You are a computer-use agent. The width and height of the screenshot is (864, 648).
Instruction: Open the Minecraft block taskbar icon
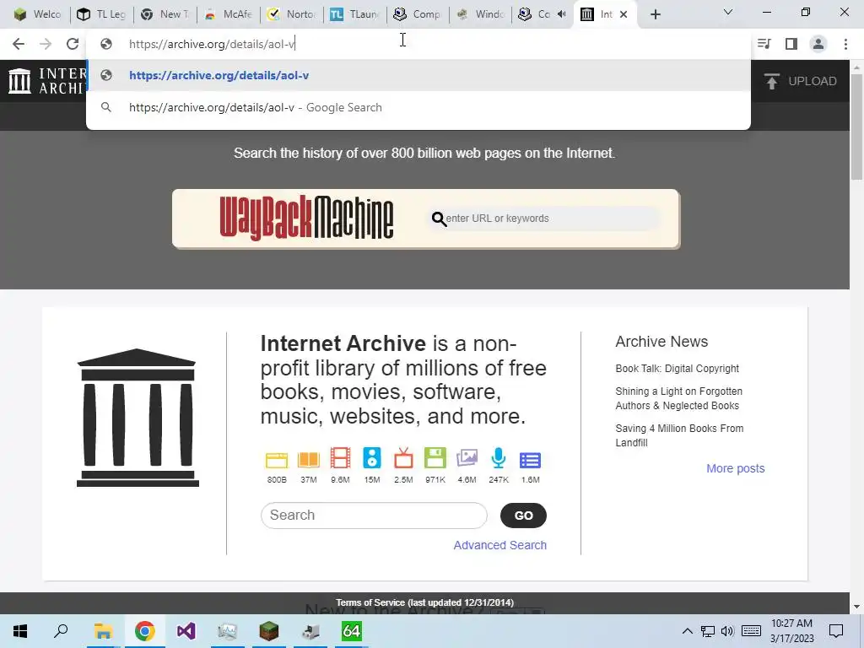click(x=269, y=631)
